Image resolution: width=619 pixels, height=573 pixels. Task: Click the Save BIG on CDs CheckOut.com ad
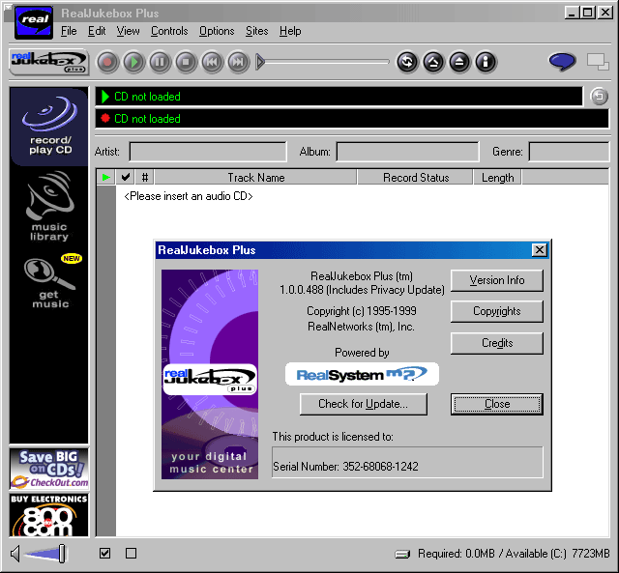pyautogui.click(x=49, y=469)
